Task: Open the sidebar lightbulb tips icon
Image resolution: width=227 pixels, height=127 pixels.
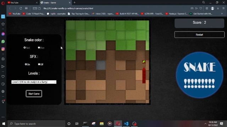Action: point(3,101)
